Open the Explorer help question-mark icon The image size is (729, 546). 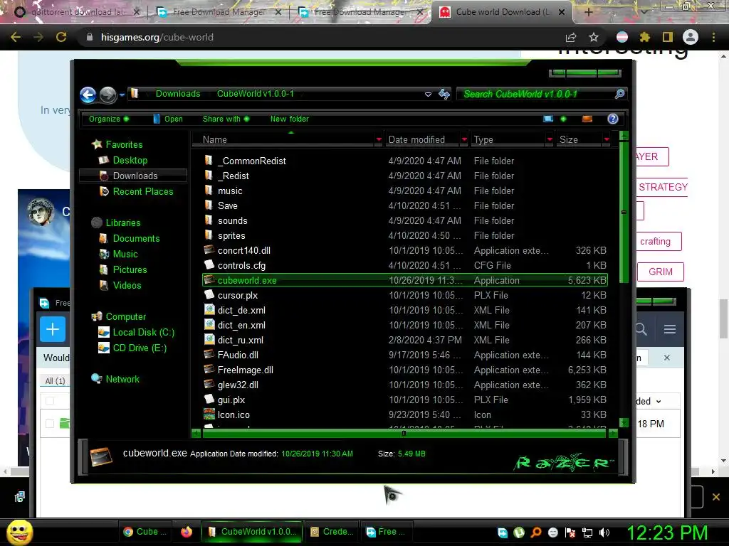point(613,119)
